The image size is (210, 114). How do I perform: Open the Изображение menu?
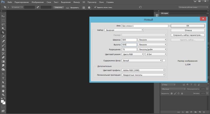point(37,2)
